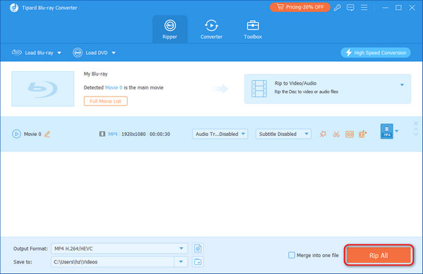Open the ID3 metadata editor icon
Screen dimensions: 423x274
point(350,134)
